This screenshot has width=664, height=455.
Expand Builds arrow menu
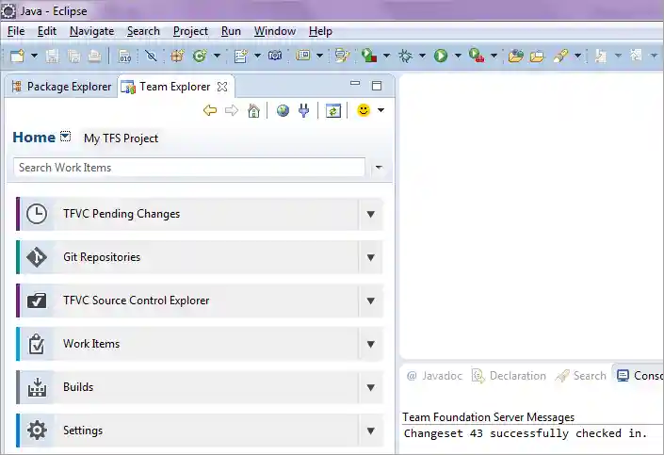370,387
